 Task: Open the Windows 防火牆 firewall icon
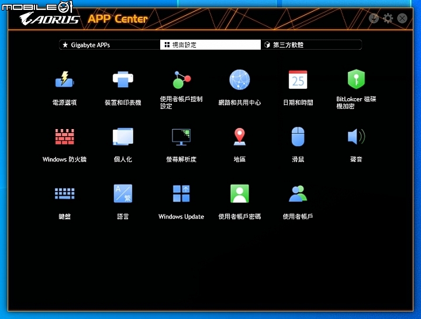(x=64, y=137)
